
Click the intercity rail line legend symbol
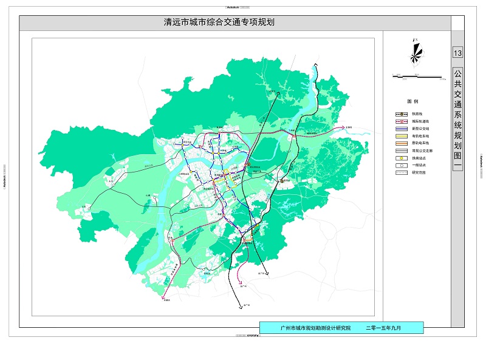click(400, 121)
